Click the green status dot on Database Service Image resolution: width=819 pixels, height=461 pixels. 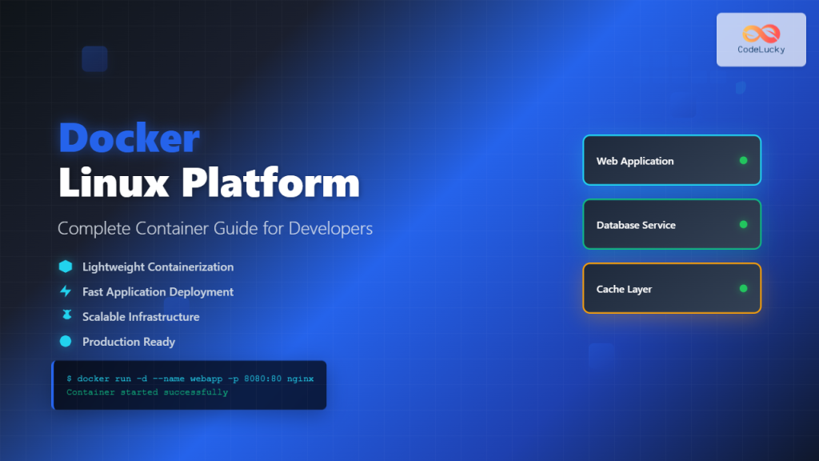[742, 224]
